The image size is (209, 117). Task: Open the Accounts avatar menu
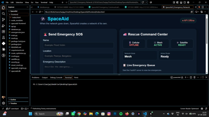click(x=3, y=97)
